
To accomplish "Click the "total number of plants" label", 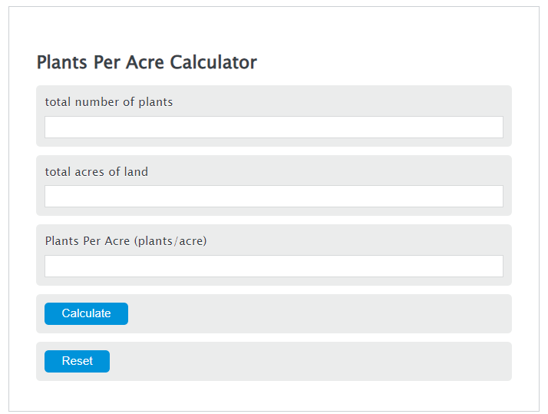I will (x=109, y=102).
